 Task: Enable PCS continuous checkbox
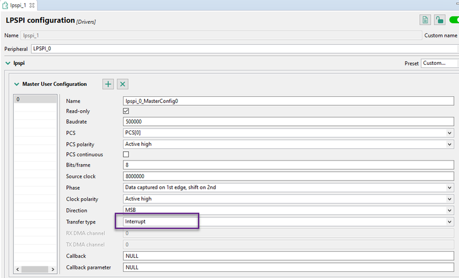pyautogui.click(x=126, y=155)
